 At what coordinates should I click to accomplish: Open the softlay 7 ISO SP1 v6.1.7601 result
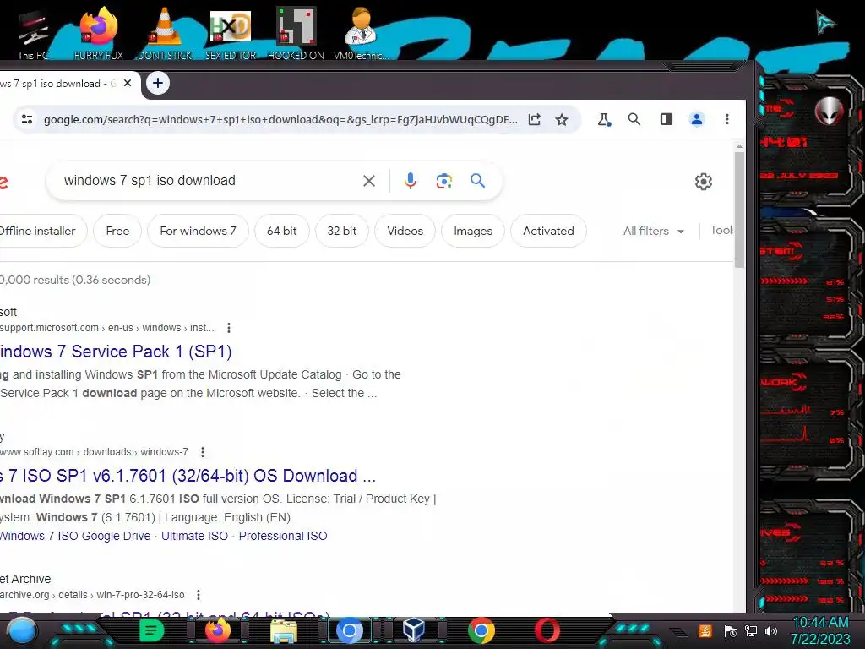click(188, 476)
